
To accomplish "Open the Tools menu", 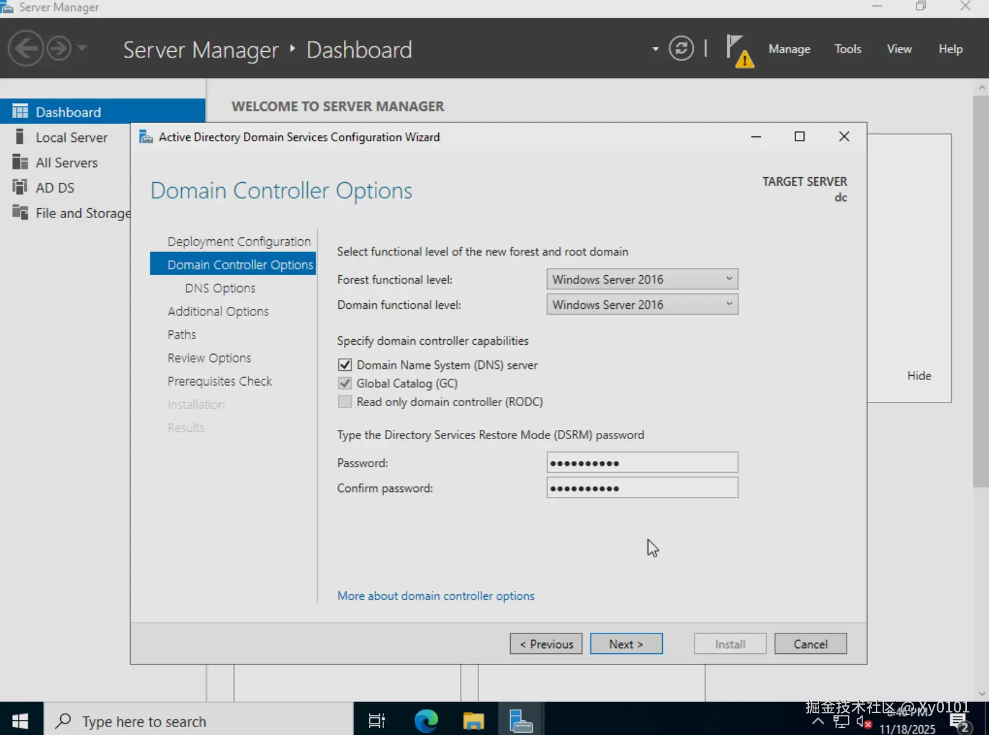I will pyautogui.click(x=848, y=49).
